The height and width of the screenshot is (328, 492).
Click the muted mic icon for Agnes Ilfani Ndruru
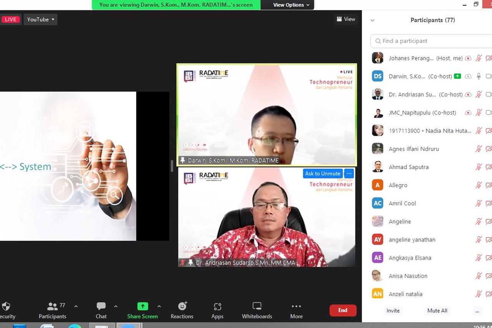479,149
